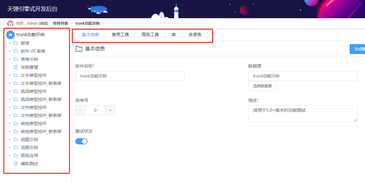Click the 高级应用 folder icon
The width and height of the screenshot is (365, 183).
(15, 155)
